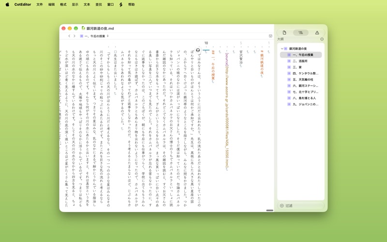Image resolution: width=387 pixels, height=242 pixels.
Task: Select outline item 八、鳥を捕る人
Action: pos(300,98)
